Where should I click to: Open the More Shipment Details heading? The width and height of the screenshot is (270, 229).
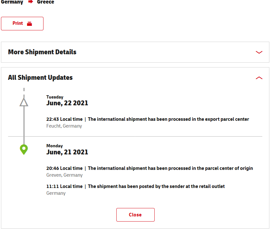point(42,52)
